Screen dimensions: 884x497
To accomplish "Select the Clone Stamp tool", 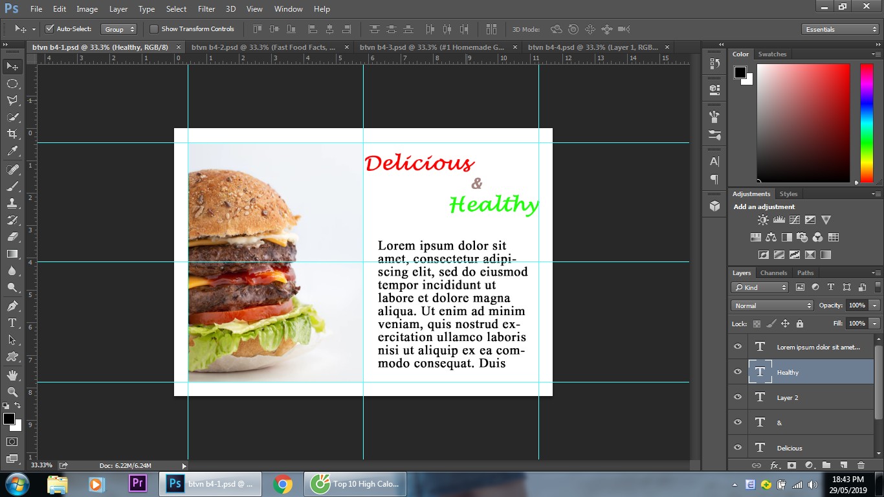I will (12, 203).
